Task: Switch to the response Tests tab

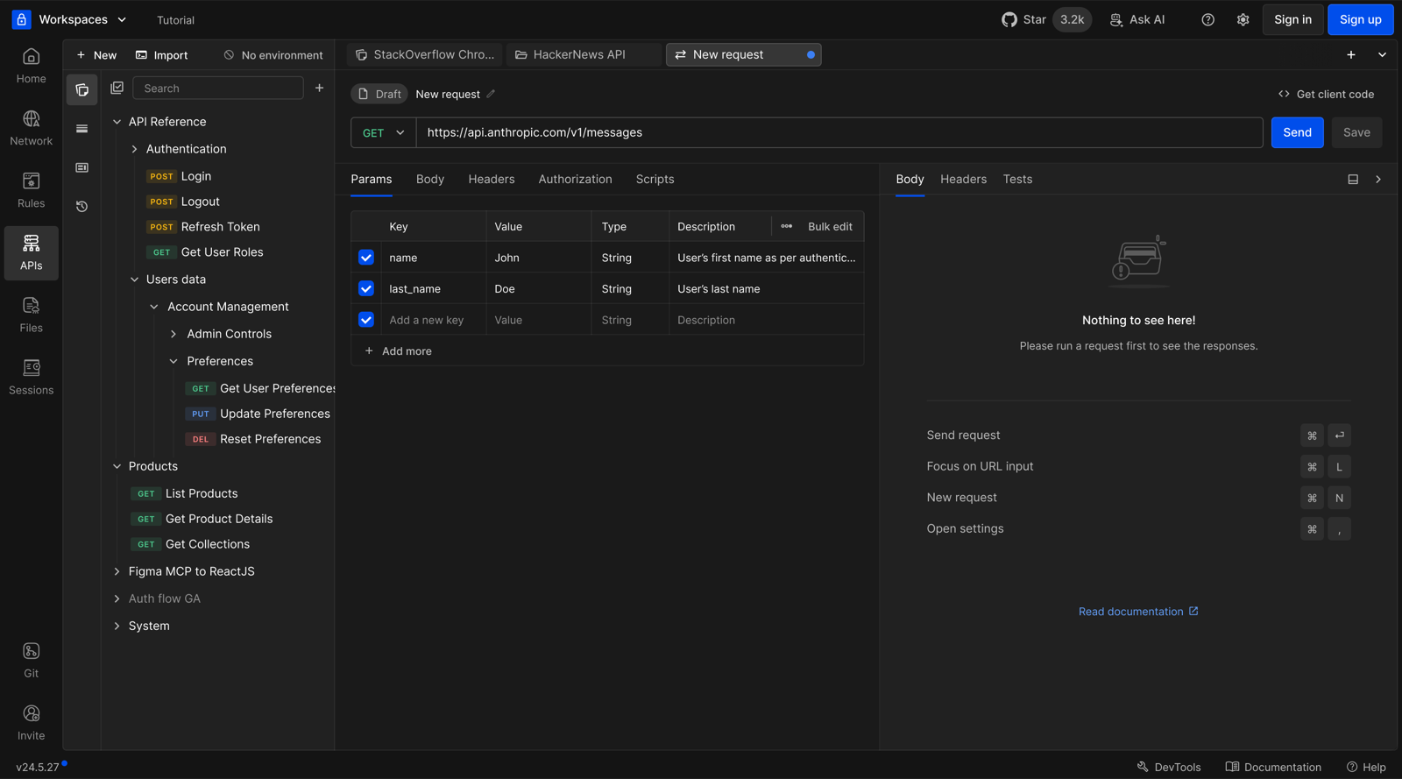Action: [x=1017, y=179]
